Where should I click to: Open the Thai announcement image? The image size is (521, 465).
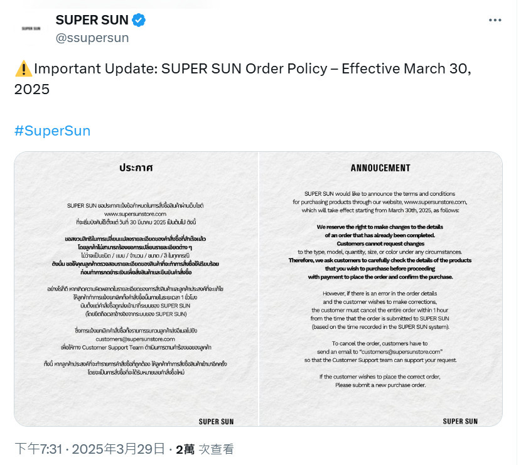tap(136, 289)
